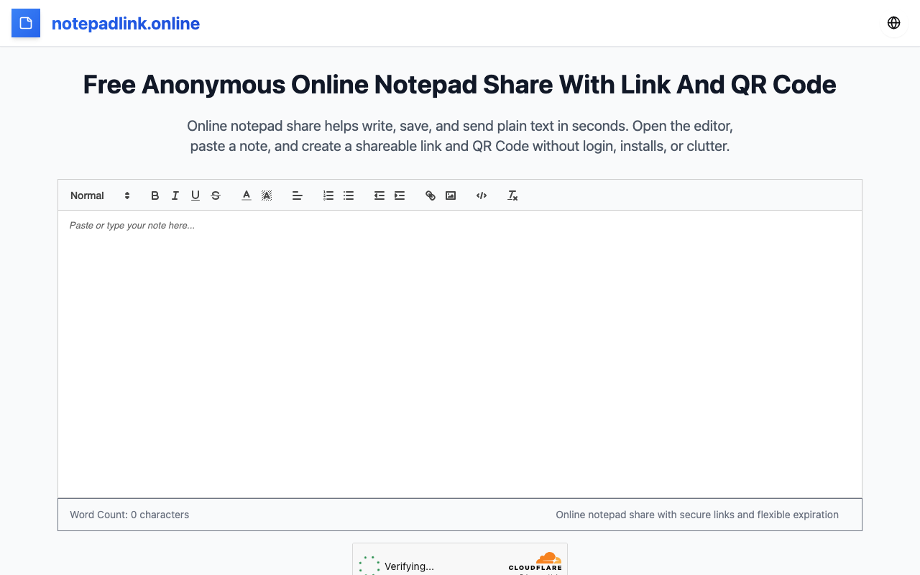Open the text color picker
Screen dimensions: 920x575
click(x=247, y=195)
